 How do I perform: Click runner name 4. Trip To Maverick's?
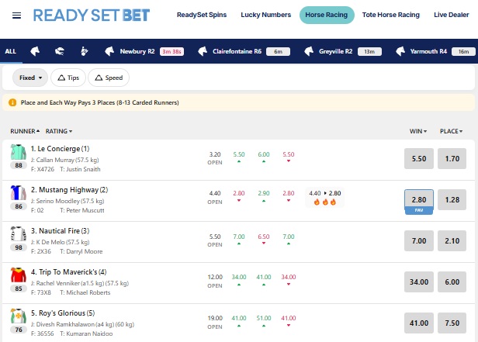click(x=68, y=272)
